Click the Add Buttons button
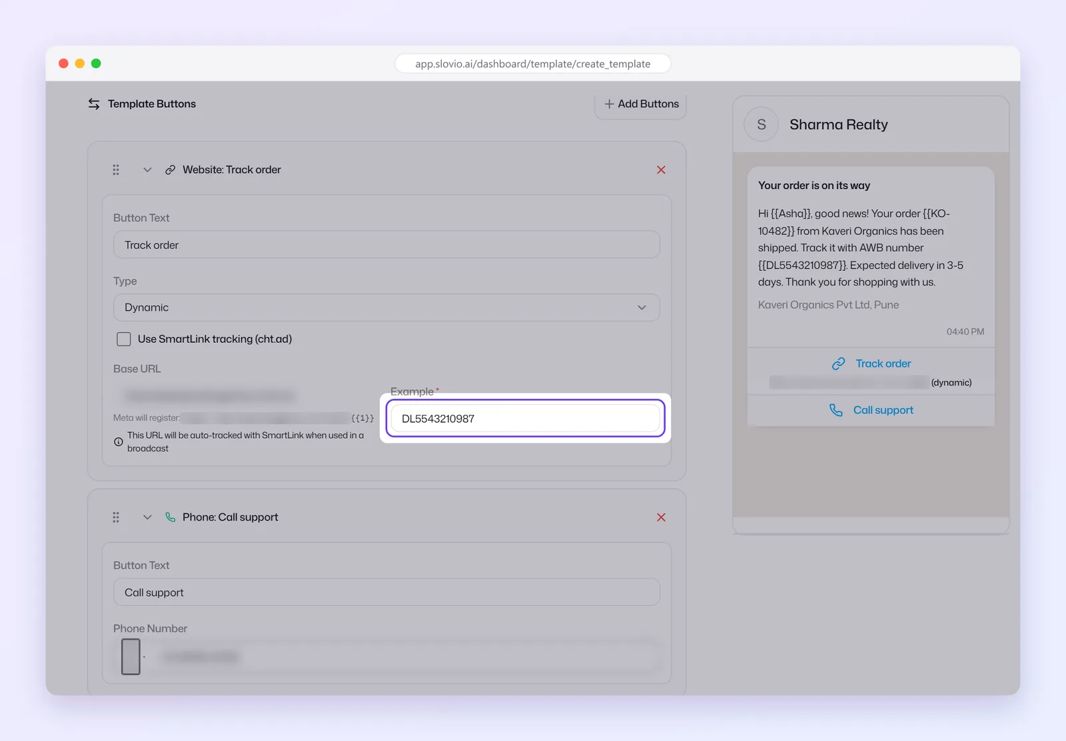1066x741 pixels. (641, 105)
